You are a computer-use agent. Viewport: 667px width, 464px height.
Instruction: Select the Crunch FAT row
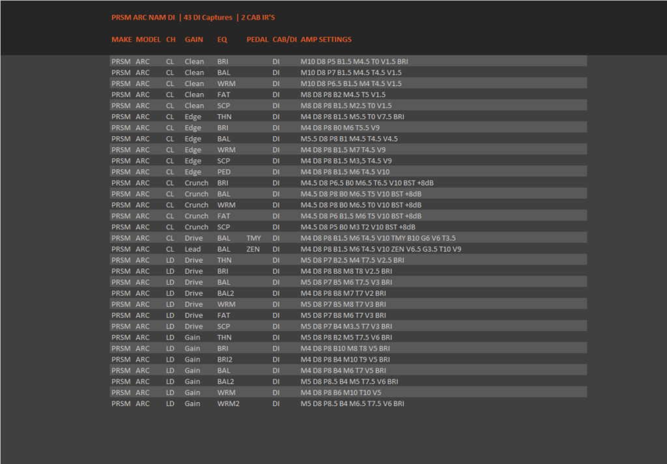pos(348,216)
